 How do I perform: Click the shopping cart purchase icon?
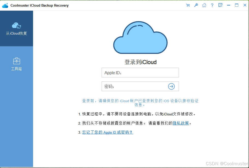[x=188, y=5]
